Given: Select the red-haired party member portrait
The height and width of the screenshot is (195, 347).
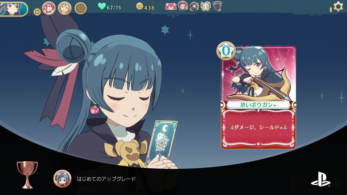Looking at the screenshot, I should pos(49,8).
